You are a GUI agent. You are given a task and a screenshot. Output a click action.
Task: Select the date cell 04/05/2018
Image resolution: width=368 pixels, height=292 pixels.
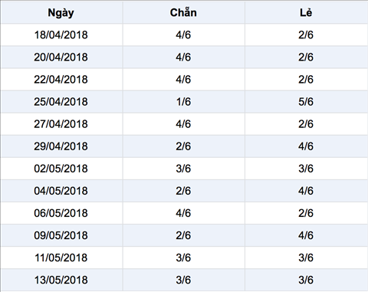click(61, 191)
